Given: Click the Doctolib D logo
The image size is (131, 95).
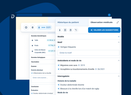Looking at the screenshot, I should (x=13, y=16).
